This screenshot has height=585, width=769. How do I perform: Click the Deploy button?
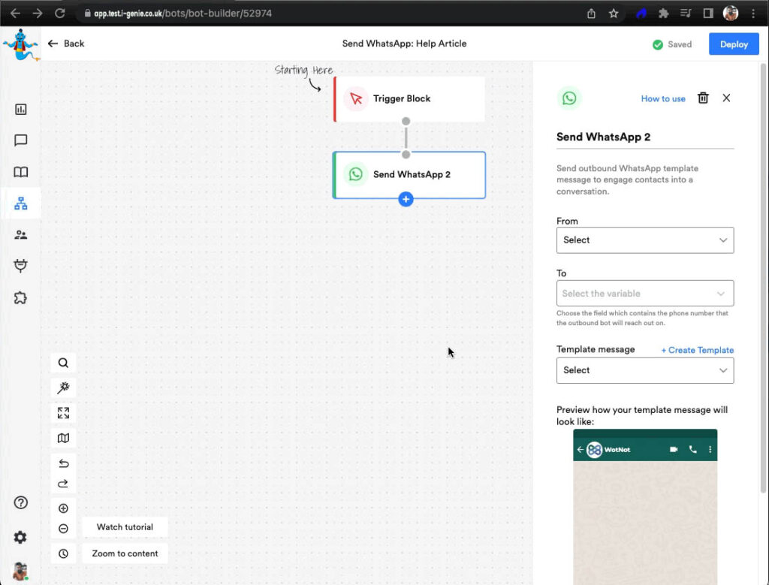click(x=733, y=44)
